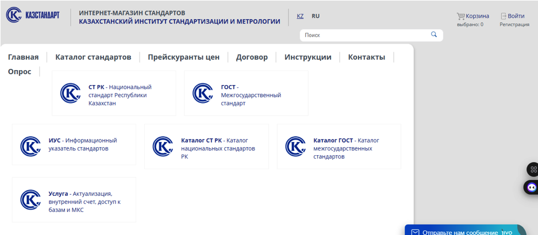This screenshot has width=538, height=235.
Task: Click the Услуга card logo
Action: [x=30, y=200]
